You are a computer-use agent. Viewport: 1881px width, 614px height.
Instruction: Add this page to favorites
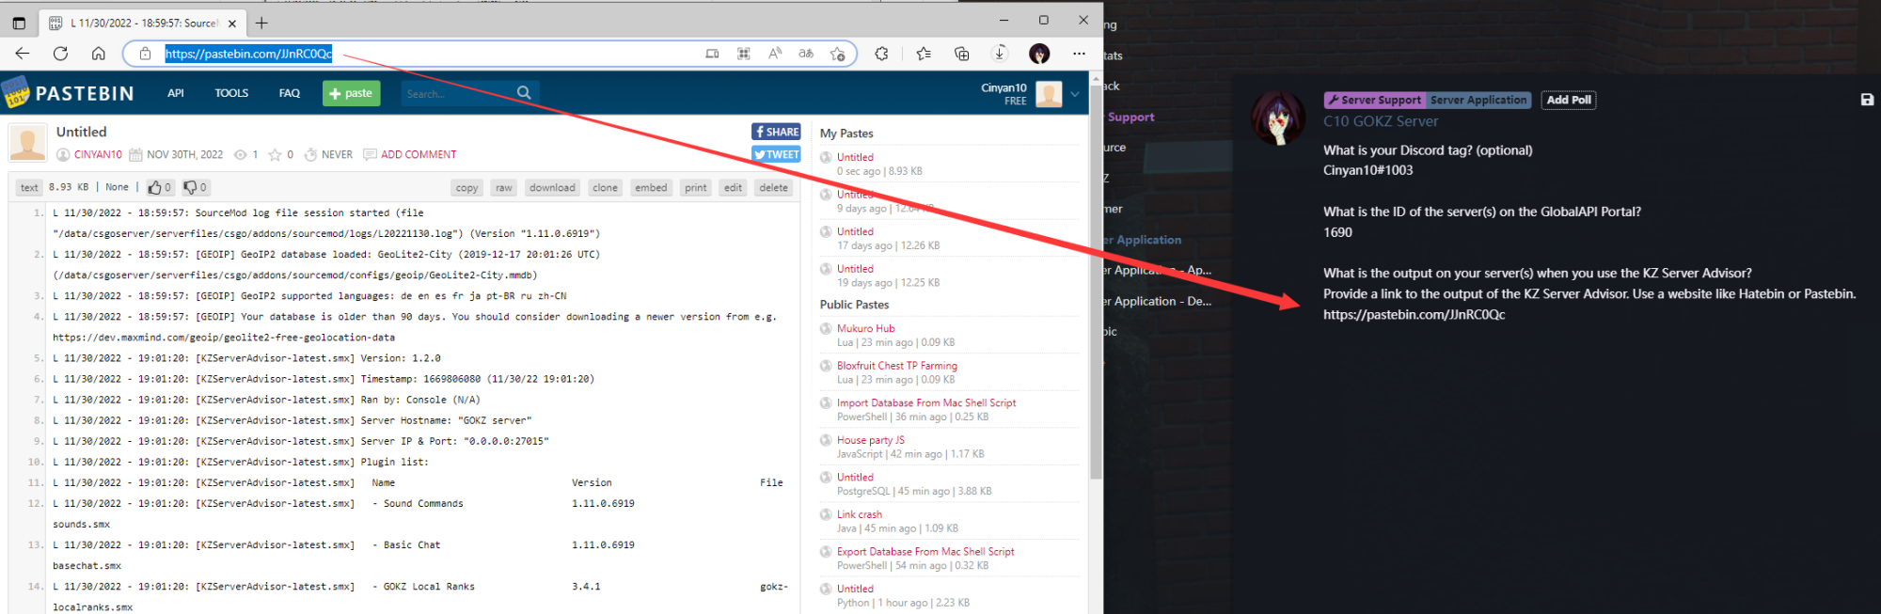pos(837,54)
